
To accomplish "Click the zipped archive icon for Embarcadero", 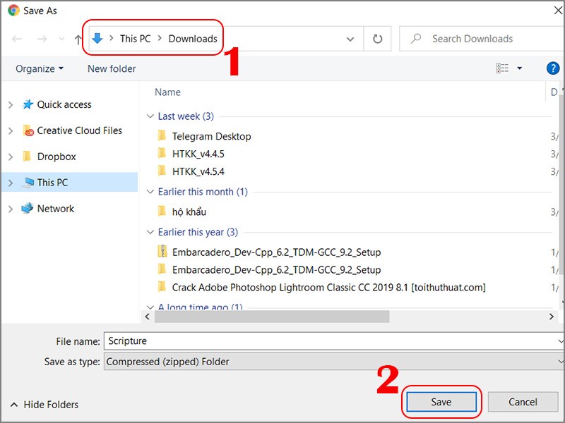I will (162, 251).
